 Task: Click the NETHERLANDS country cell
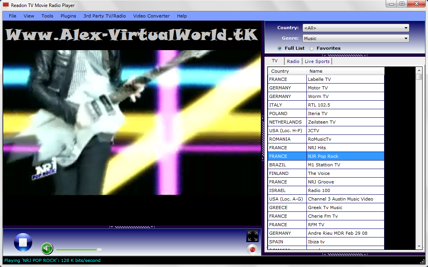[287, 122]
